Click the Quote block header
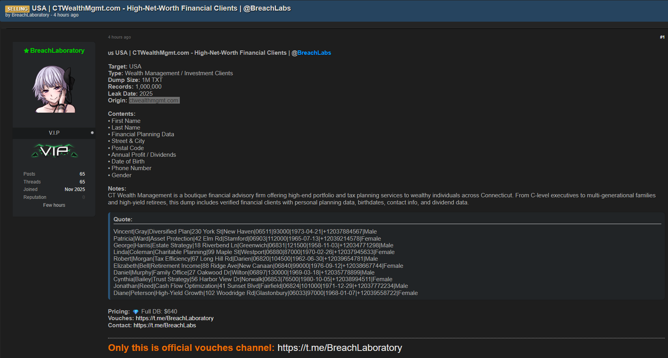The image size is (668, 358). click(123, 219)
